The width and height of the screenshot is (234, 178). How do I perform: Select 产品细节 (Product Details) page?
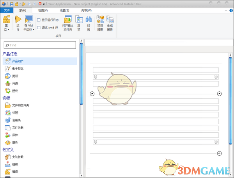click(40, 61)
